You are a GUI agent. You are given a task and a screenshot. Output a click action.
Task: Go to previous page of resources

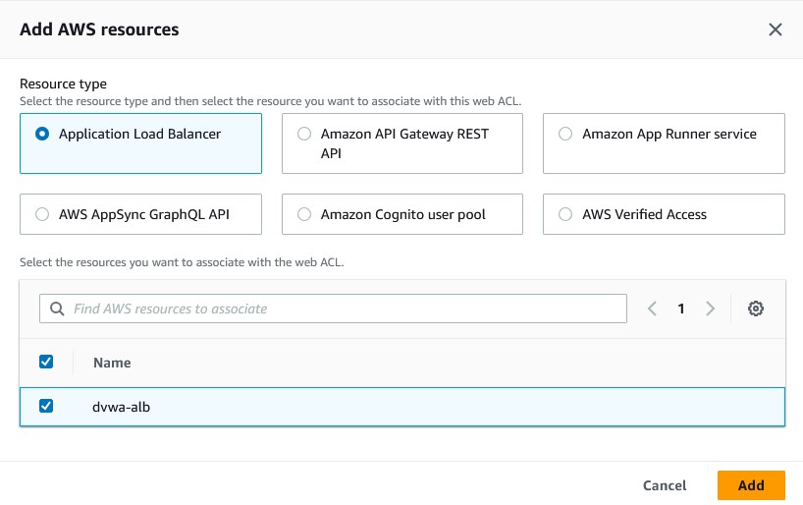click(652, 309)
